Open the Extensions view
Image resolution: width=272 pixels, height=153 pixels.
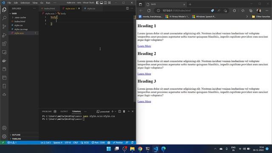(4, 43)
